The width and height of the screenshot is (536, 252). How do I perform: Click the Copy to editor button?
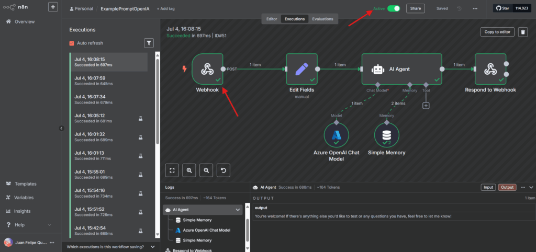[497, 32]
